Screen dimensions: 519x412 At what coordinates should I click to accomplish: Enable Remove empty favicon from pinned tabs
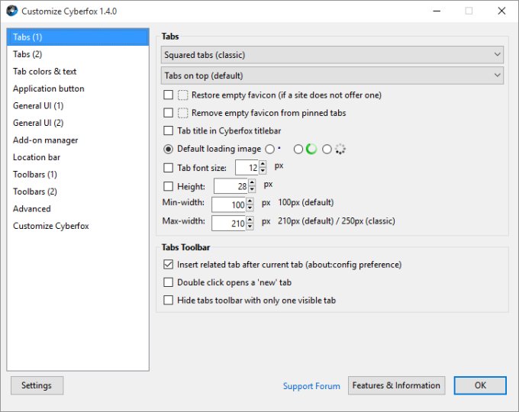coord(169,113)
